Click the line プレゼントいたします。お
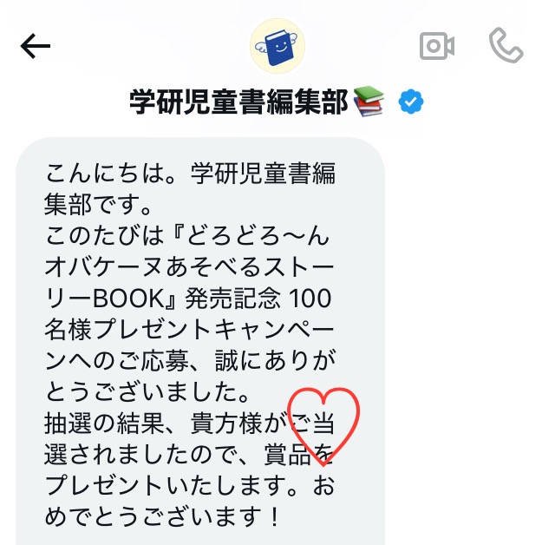 pos(190,486)
